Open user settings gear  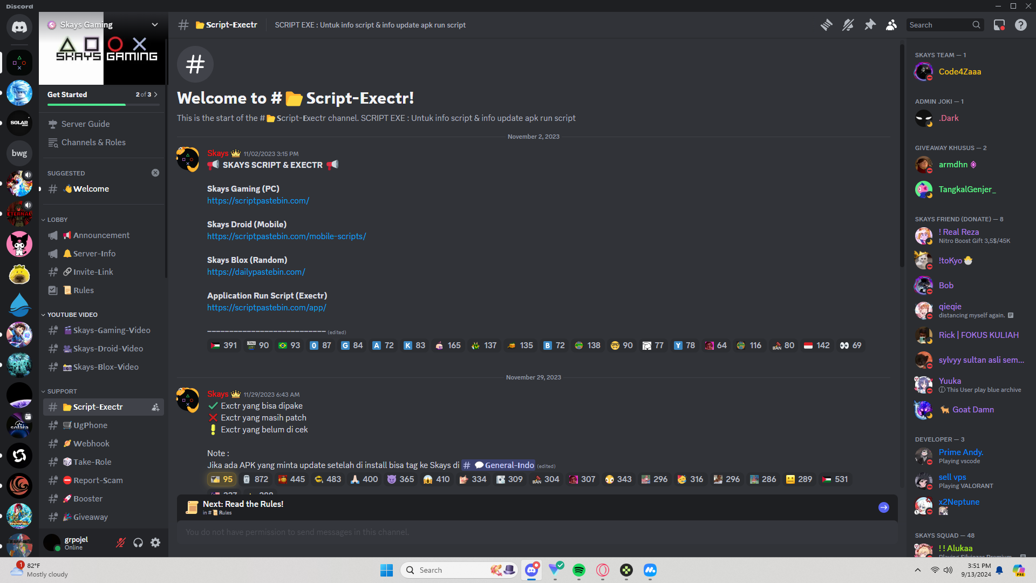[155, 543]
